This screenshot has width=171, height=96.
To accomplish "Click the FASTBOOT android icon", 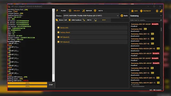I will pyautogui.click(x=141, y=11).
